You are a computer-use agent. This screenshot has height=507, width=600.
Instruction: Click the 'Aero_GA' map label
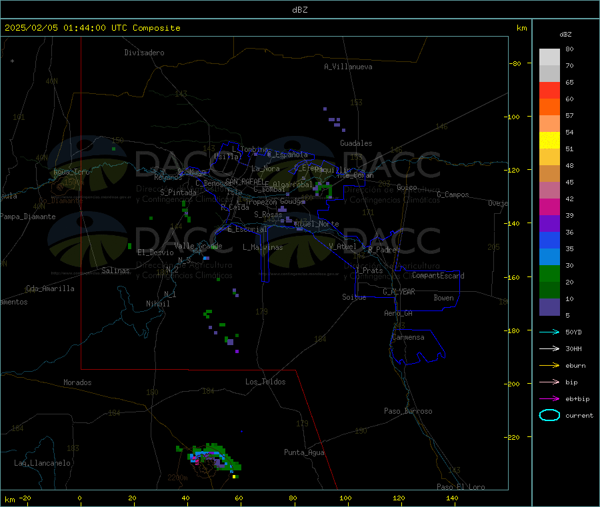click(x=399, y=314)
